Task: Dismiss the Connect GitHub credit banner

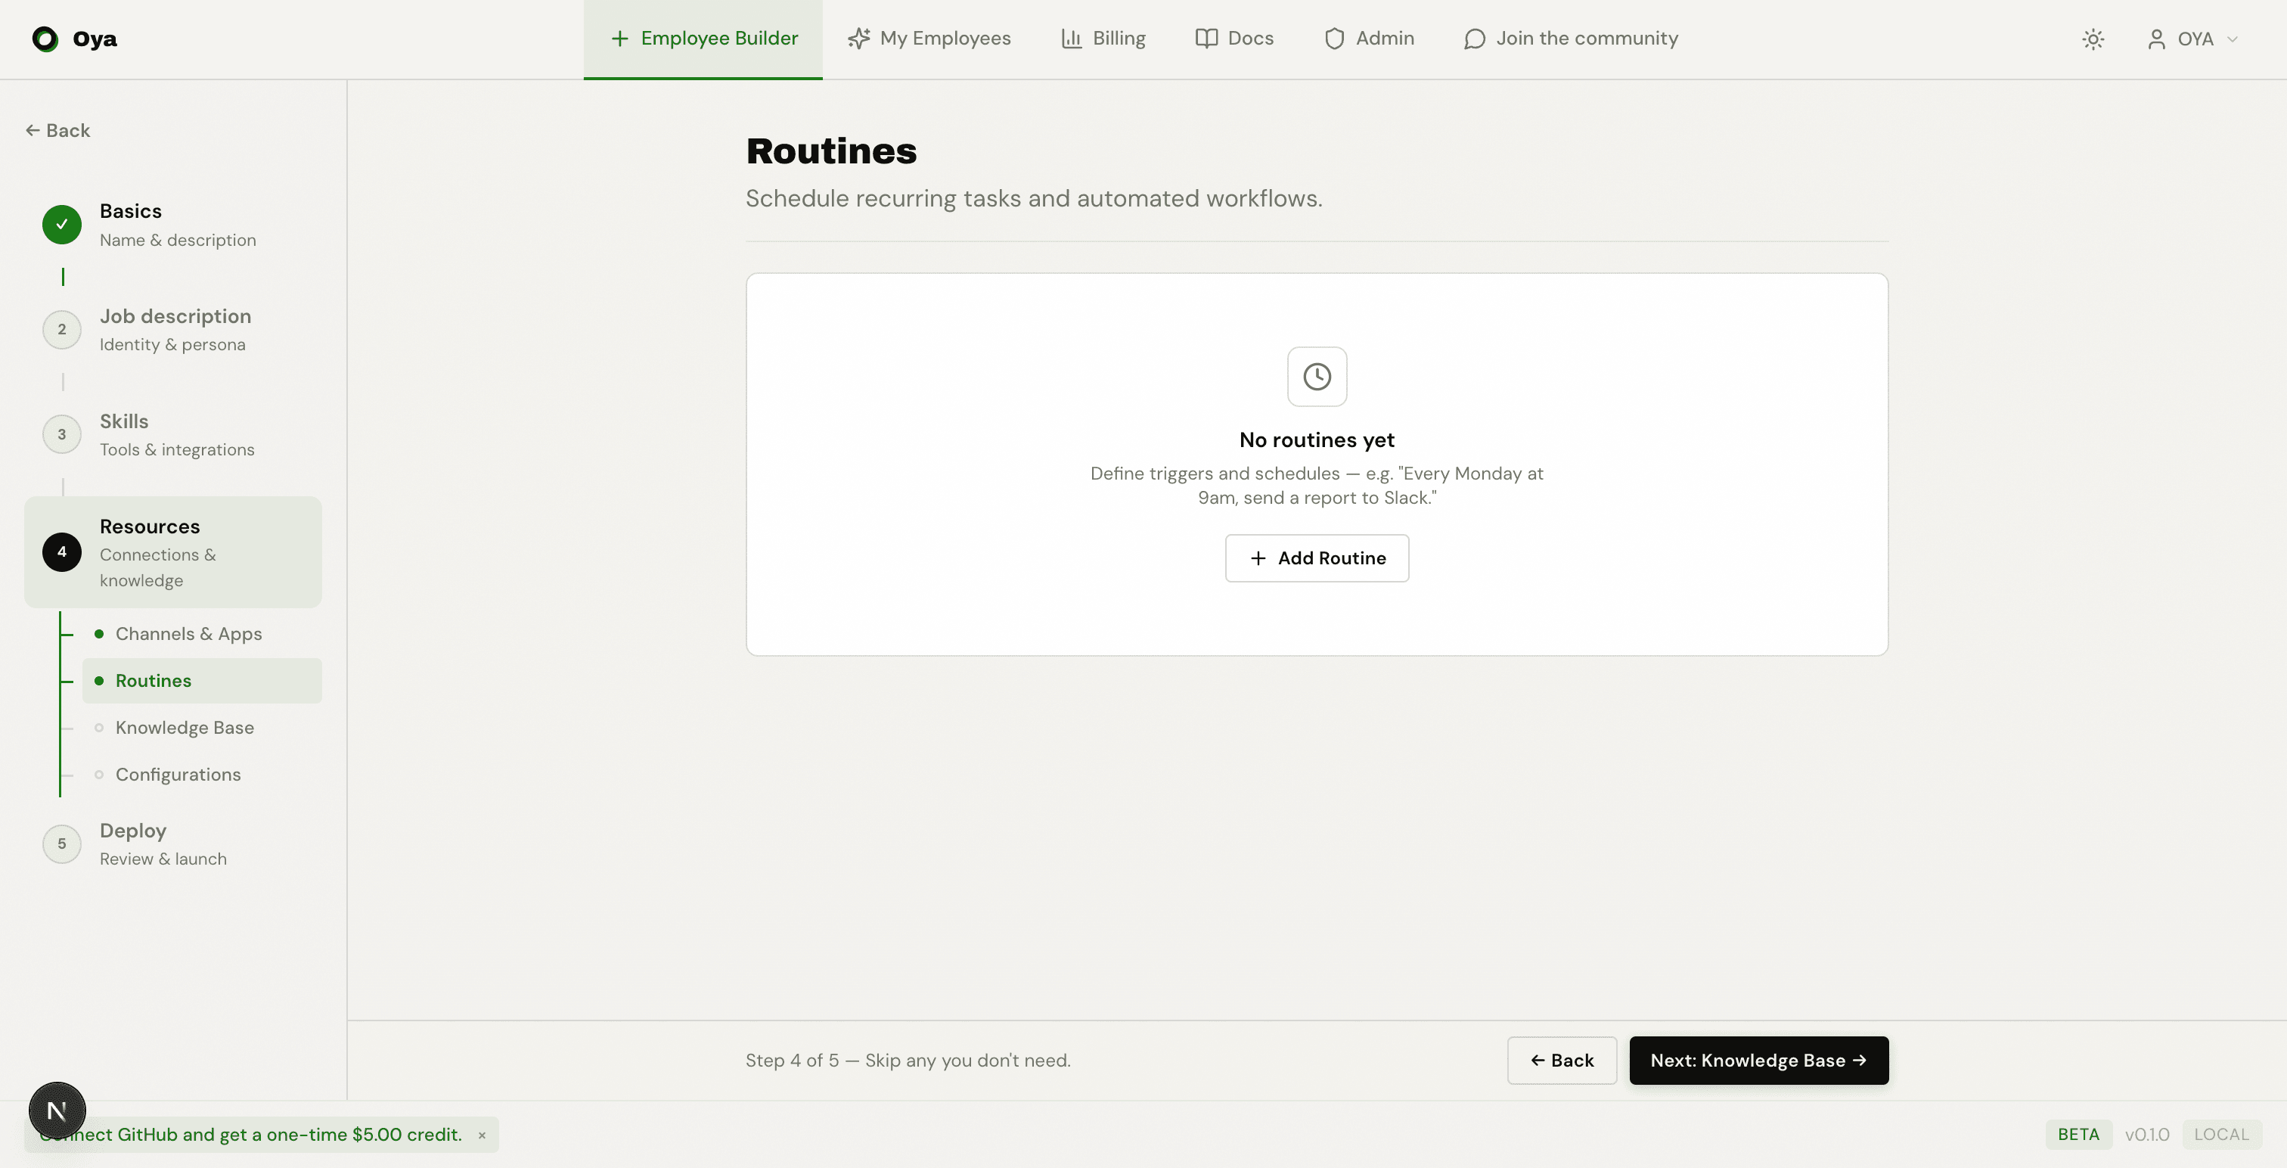Action: (482, 1135)
